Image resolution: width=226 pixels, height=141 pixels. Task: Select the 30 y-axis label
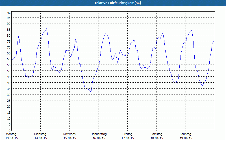point(9,94)
